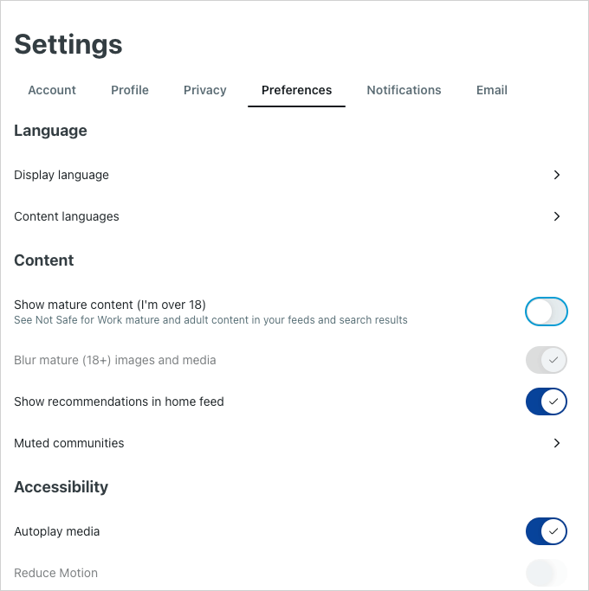Turn off Autoplay media toggle
This screenshot has height=591, width=589.
point(546,531)
